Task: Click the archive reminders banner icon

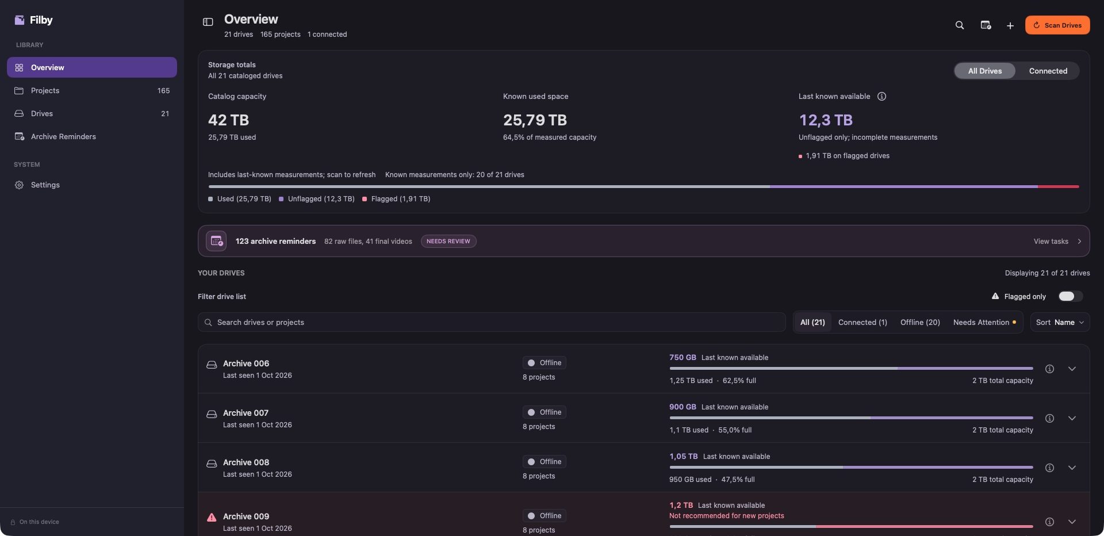Action: pyautogui.click(x=216, y=241)
